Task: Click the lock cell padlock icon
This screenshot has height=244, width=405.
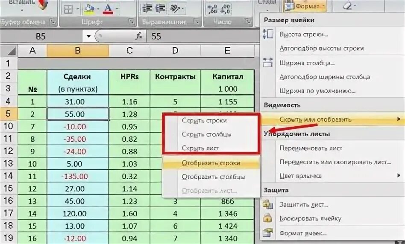Action: tap(268, 218)
